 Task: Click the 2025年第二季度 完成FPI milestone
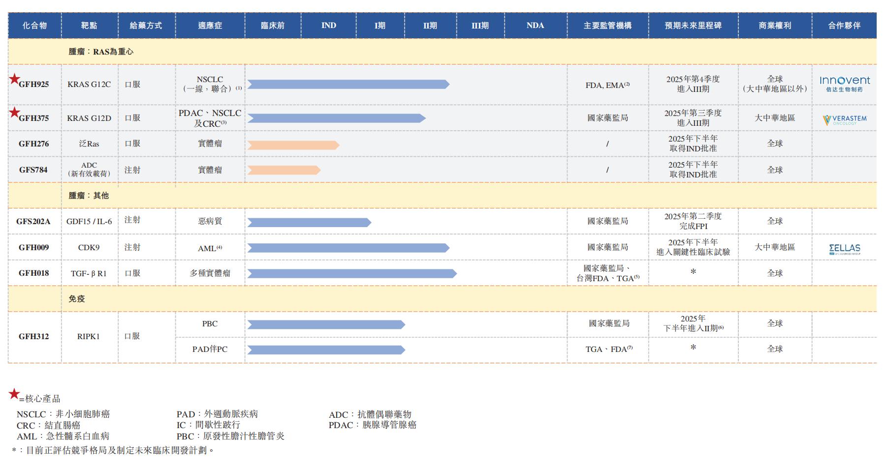(x=693, y=221)
